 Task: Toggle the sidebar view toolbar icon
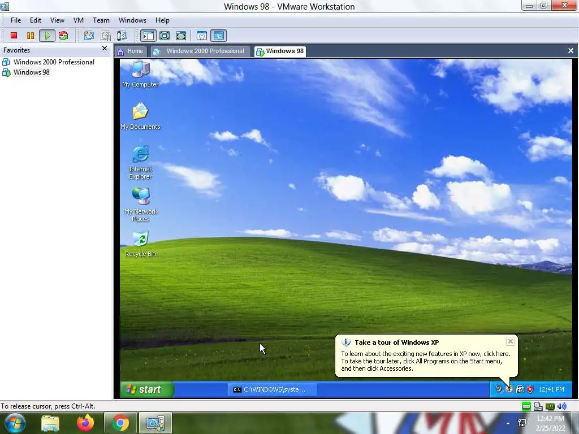point(148,36)
